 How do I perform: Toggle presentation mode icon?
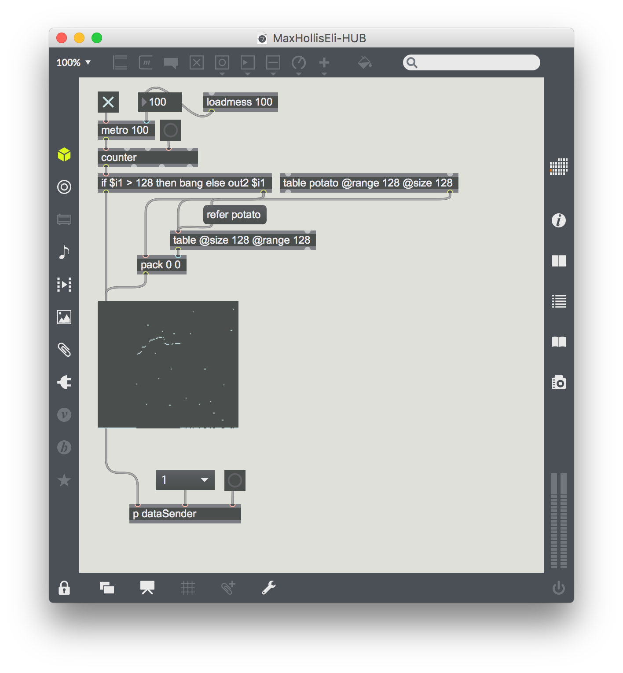pyautogui.click(x=147, y=588)
